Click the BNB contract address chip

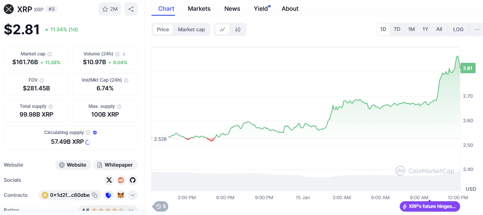(70, 195)
